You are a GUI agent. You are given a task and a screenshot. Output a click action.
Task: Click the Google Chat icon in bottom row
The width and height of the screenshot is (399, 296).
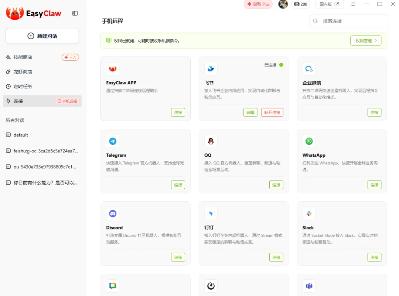click(113, 286)
